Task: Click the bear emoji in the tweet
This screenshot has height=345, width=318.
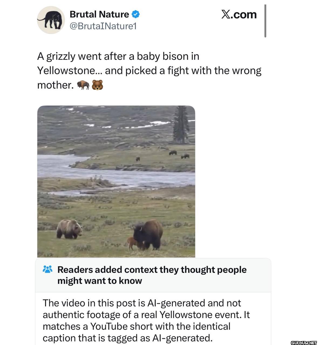Action: click(x=97, y=85)
